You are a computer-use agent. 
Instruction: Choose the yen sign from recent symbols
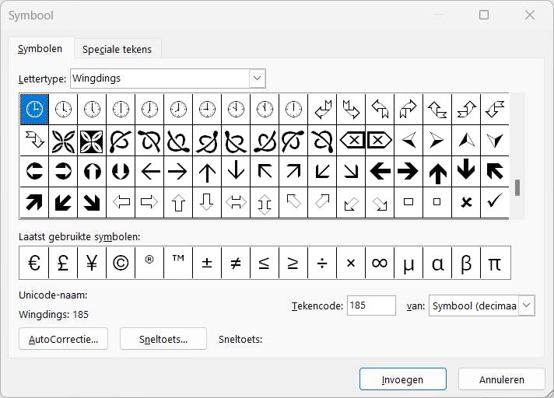[x=92, y=264]
